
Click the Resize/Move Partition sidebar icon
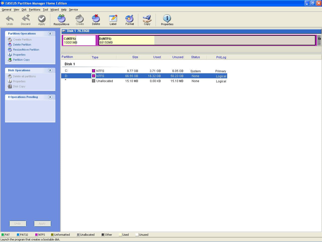click(10, 50)
